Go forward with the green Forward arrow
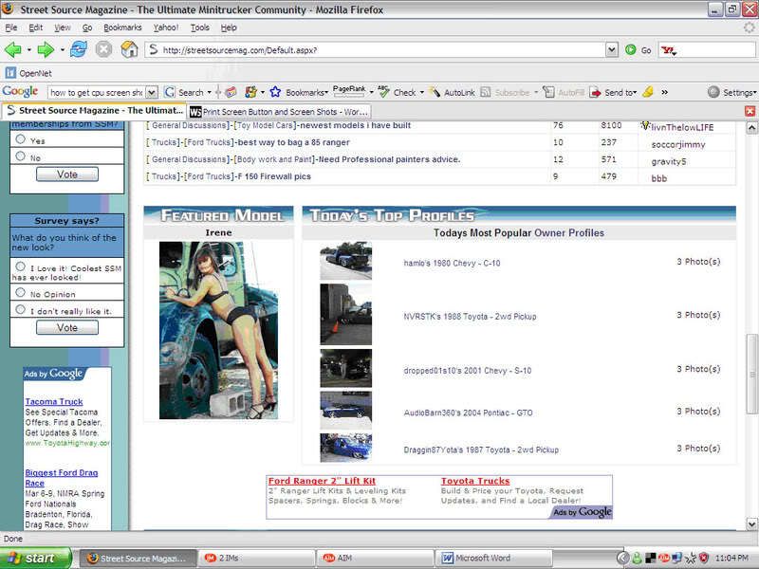Image resolution: width=759 pixels, height=569 pixels. tap(46, 50)
